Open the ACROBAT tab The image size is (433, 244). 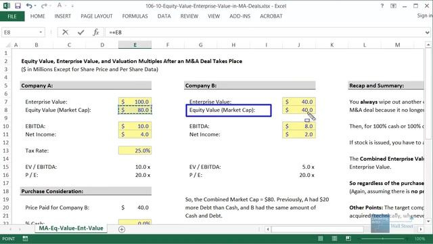pyautogui.click(x=271, y=16)
